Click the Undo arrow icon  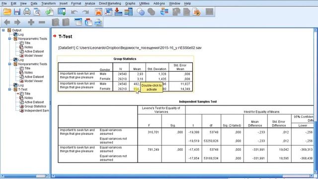(75, 12)
